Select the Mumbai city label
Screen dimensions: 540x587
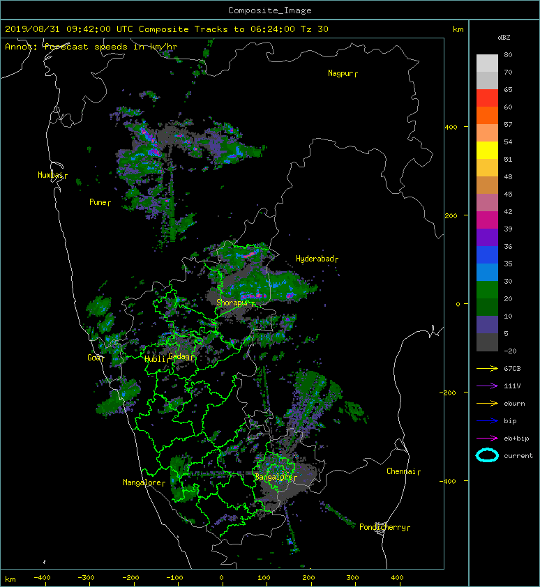pos(50,175)
